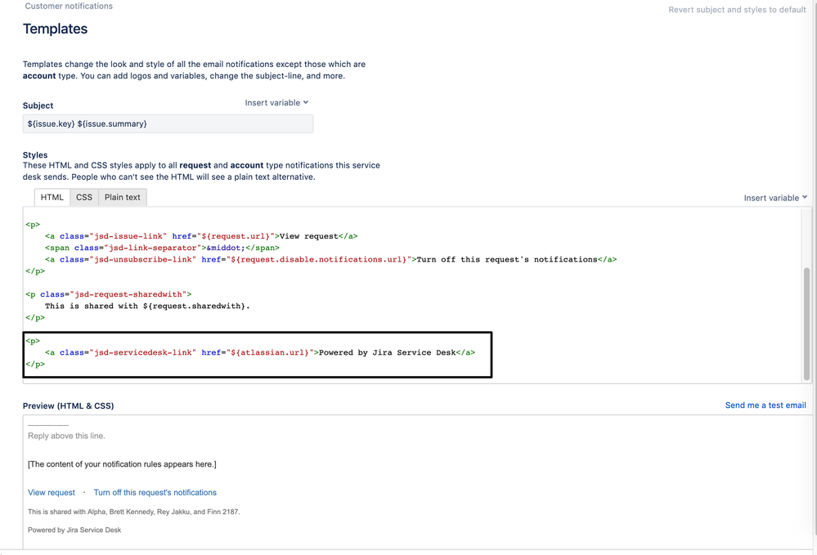
Task: Navigate back via the Customer notifications breadcrumb
Action: click(x=69, y=6)
